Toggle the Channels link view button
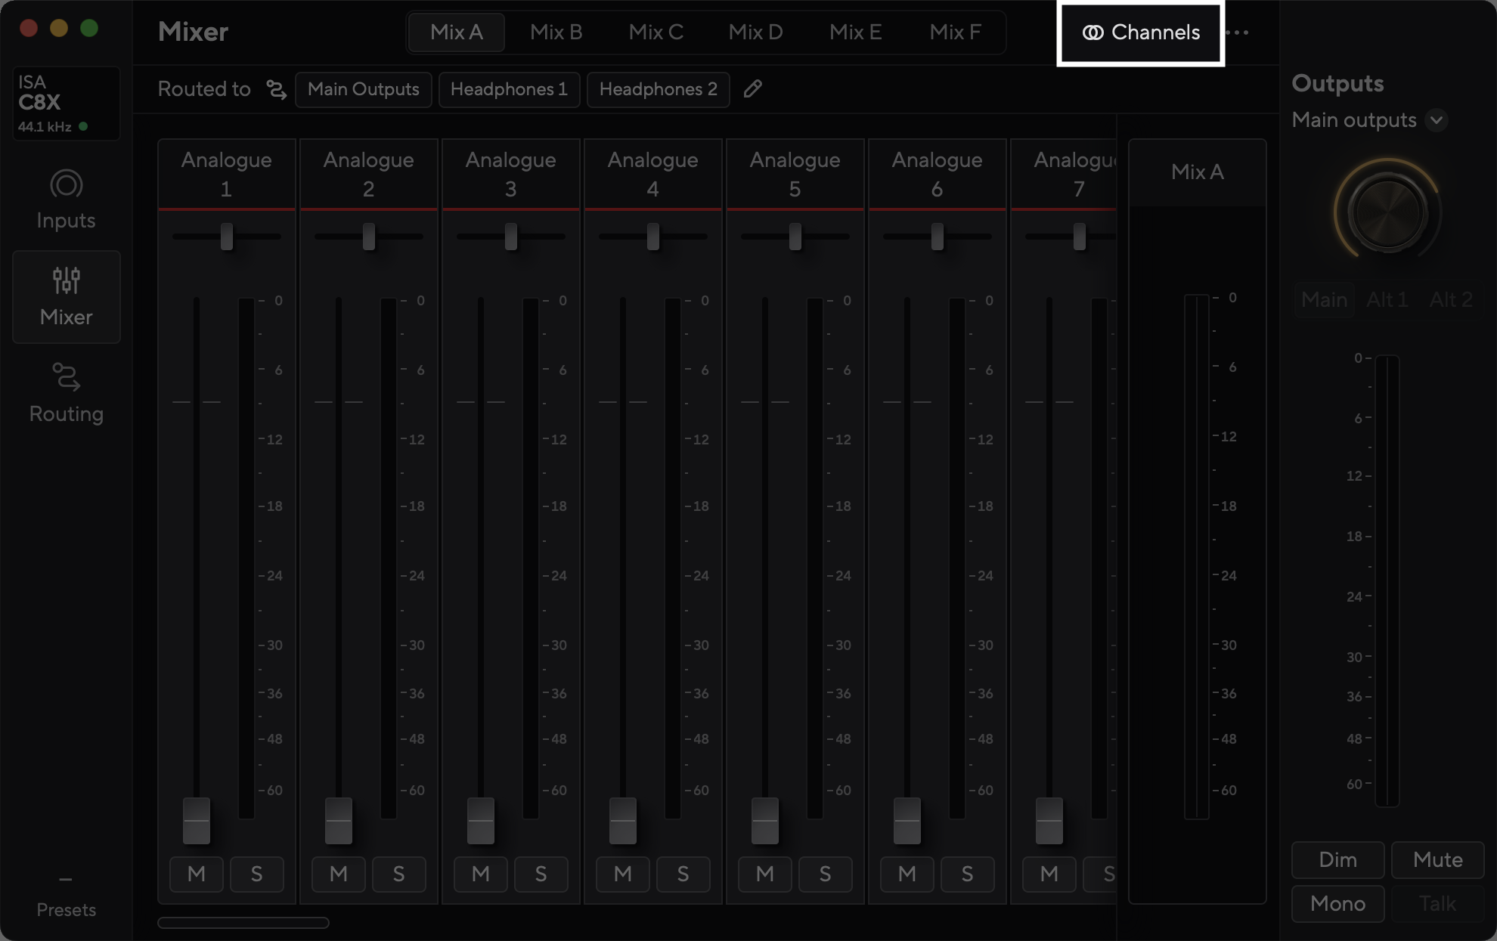Viewport: 1497px width, 941px height. click(1141, 33)
